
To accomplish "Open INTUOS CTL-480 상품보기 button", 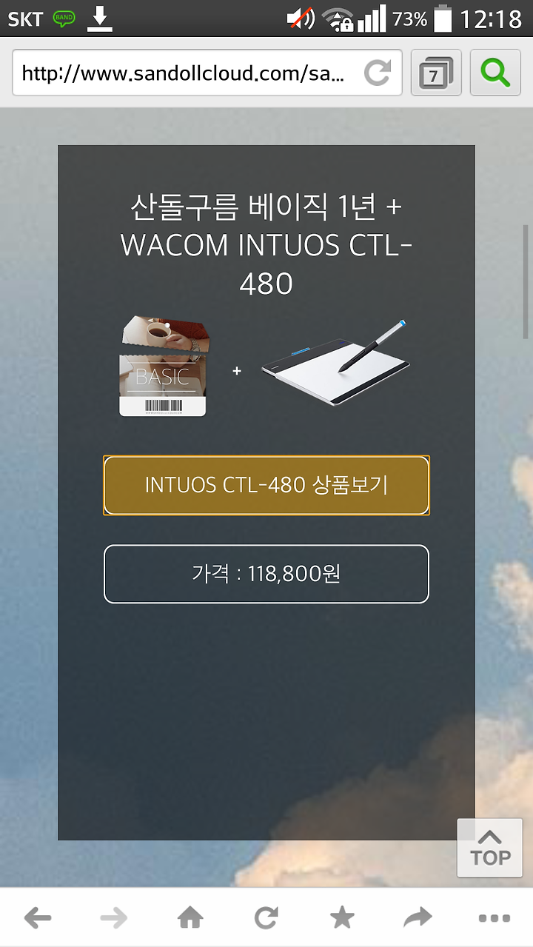I will click(266, 485).
